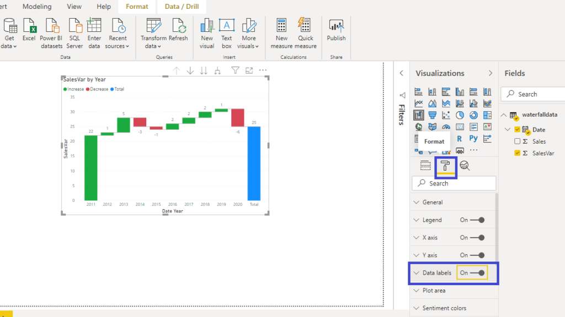Click the filter funnel icon above the chart

[x=235, y=70]
